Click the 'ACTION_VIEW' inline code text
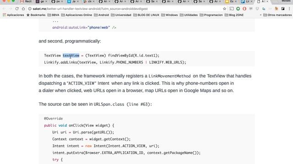 pyautogui.click(x=81, y=83)
